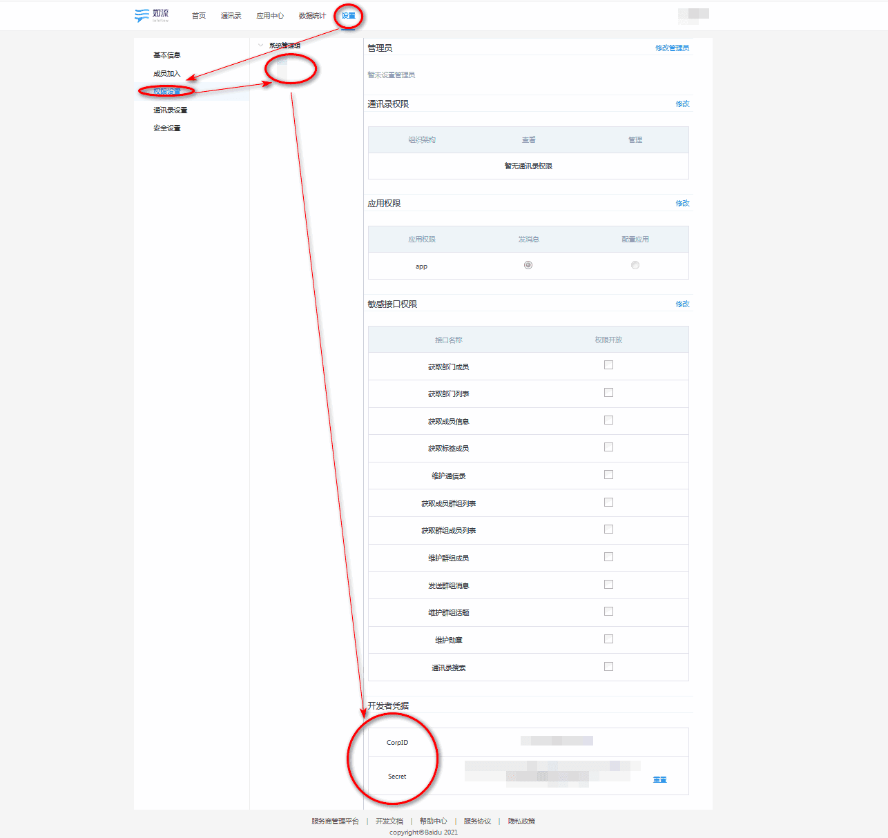Click the 开发者凭据 section heading

(x=388, y=705)
